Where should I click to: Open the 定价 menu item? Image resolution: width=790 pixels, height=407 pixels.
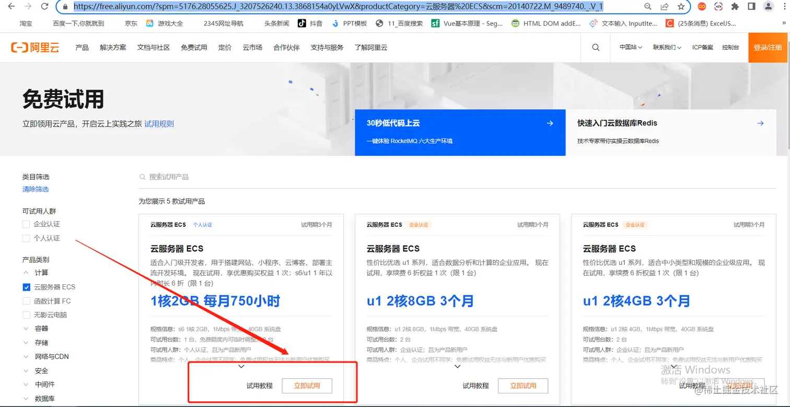point(225,48)
